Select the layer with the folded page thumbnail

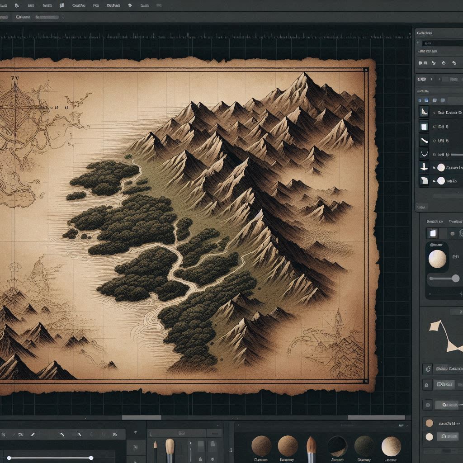(x=424, y=181)
